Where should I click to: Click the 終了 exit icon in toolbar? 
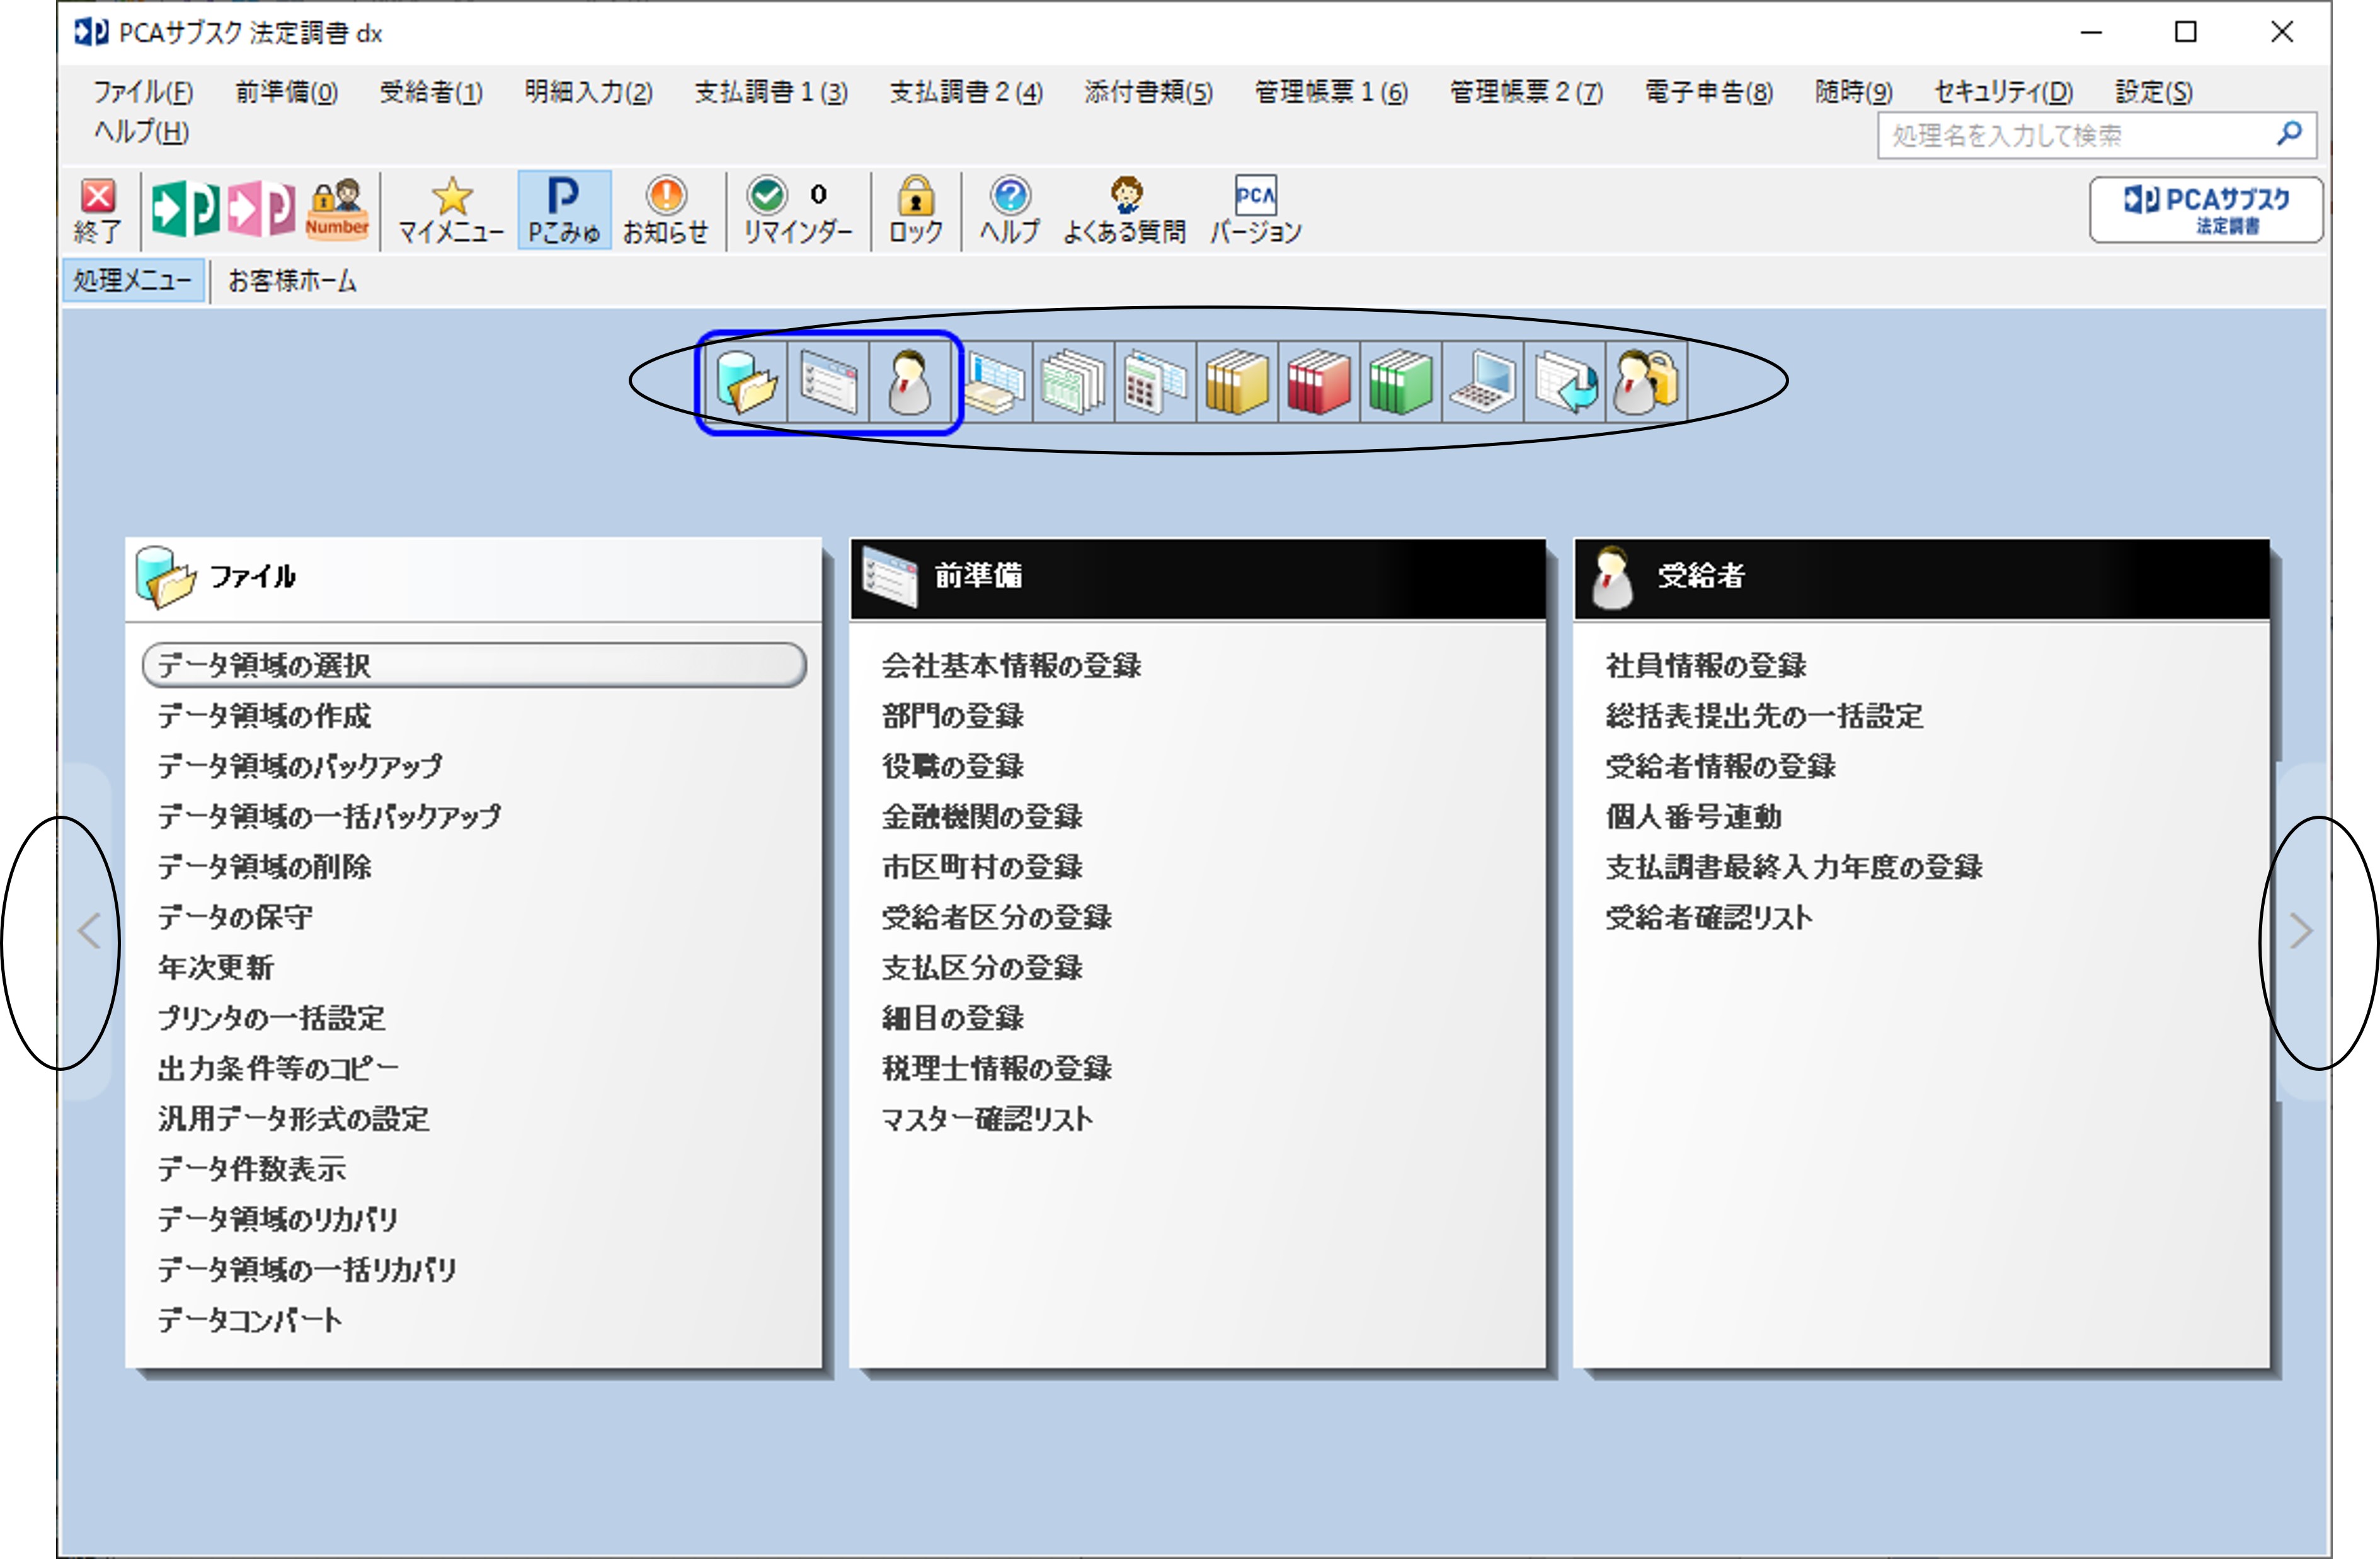click(98, 210)
